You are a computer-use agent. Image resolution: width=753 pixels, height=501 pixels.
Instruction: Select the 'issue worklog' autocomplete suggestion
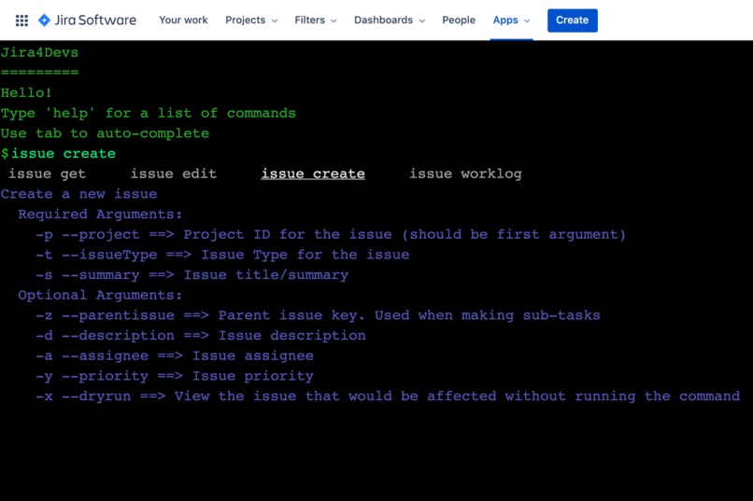pos(465,174)
